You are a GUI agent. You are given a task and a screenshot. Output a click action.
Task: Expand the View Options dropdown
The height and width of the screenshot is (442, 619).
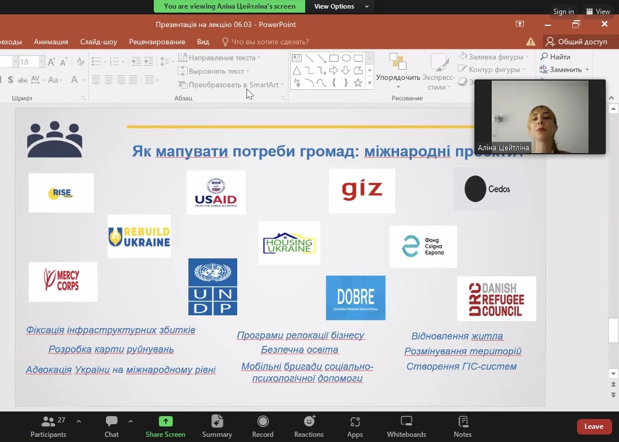(341, 6)
